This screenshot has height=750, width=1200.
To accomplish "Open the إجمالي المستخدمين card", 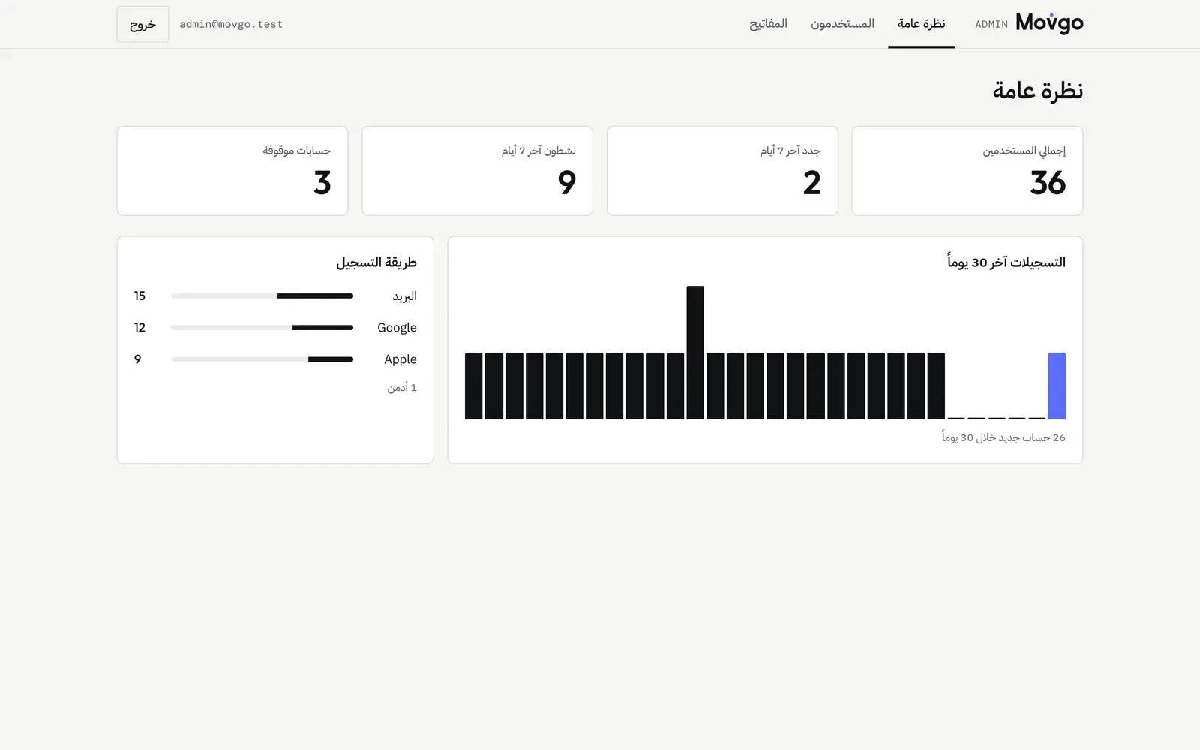I will coord(967,171).
